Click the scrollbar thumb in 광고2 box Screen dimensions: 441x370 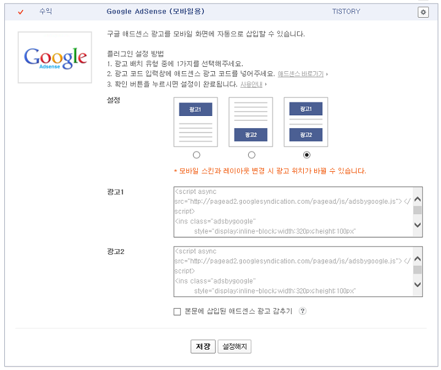click(x=418, y=270)
